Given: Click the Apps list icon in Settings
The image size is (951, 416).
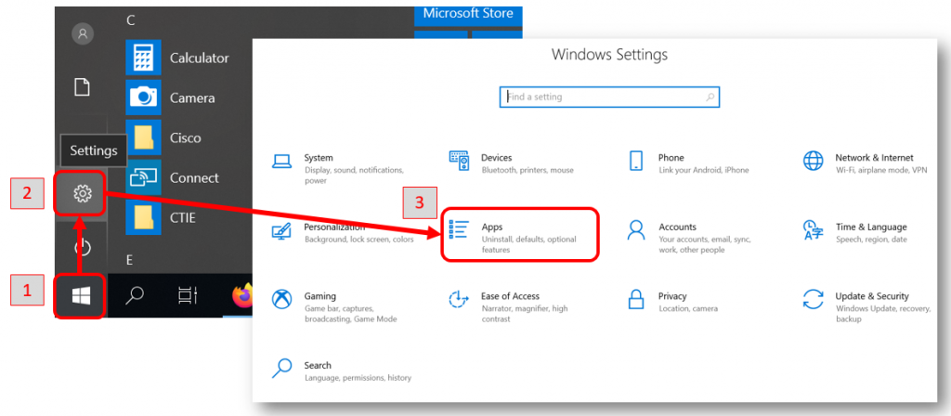Looking at the screenshot, I should tap(459, 230).
